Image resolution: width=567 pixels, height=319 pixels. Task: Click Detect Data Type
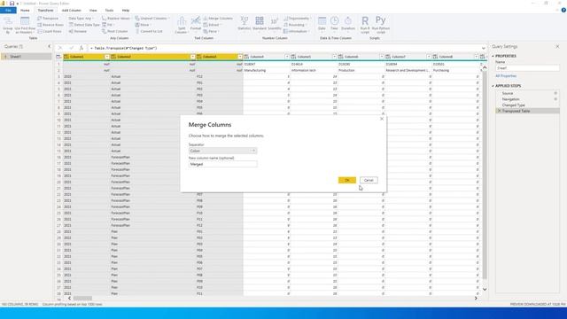point(84,25)
